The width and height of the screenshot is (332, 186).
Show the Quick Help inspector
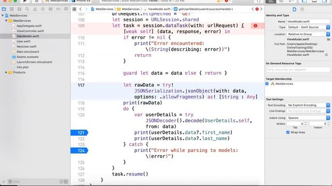point(302,9)
